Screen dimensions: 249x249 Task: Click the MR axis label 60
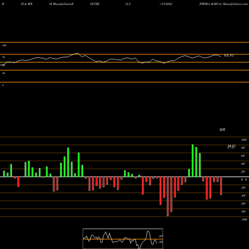tap(243, 156)
